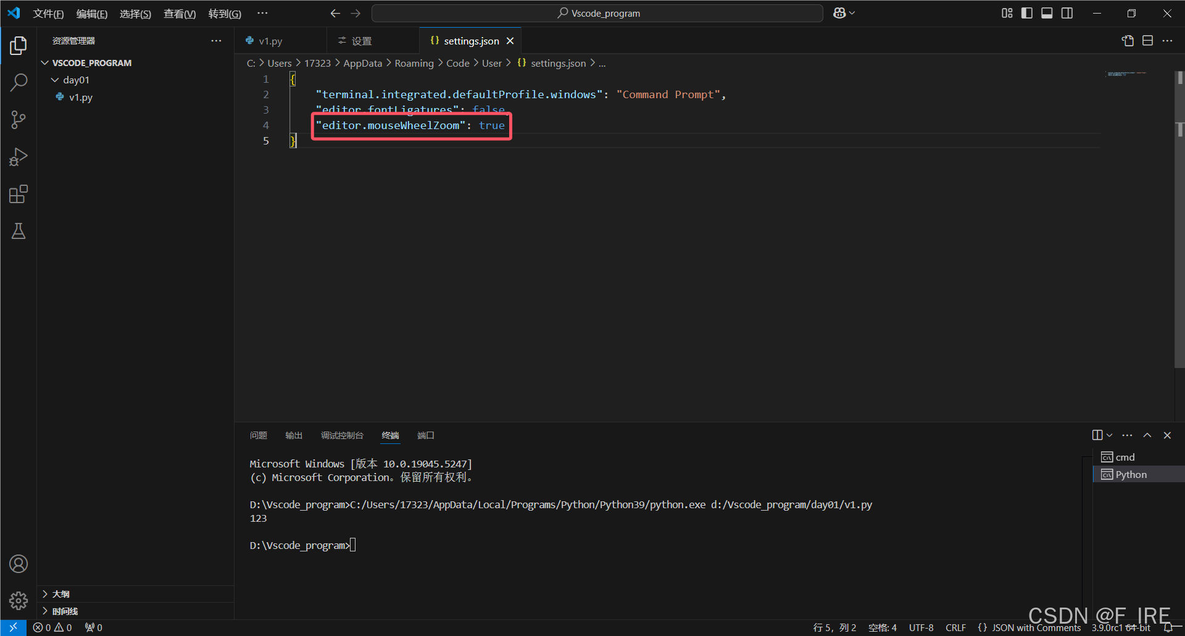Click the Roaming breadcrumb segment
This screenshot has height=636, width=1185.
(x=414, y=63)
